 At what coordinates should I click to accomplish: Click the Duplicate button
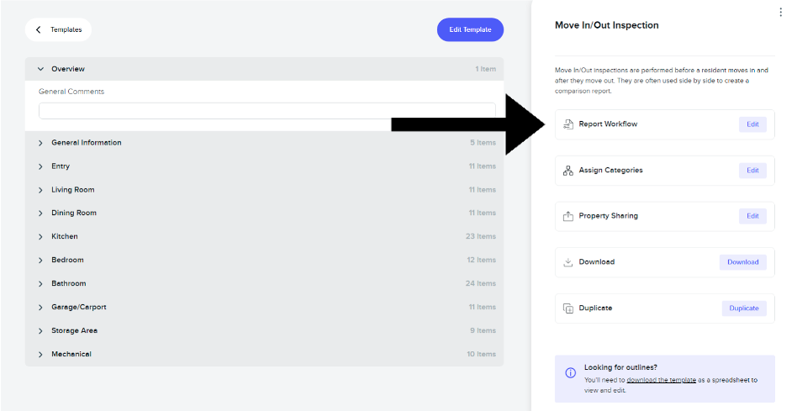[x=744, y=308]
